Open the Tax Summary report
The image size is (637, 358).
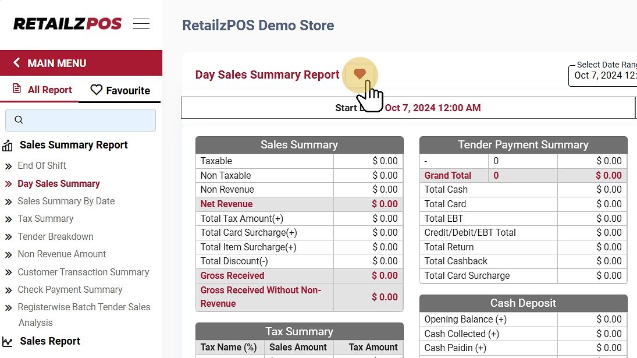point(45,218)
